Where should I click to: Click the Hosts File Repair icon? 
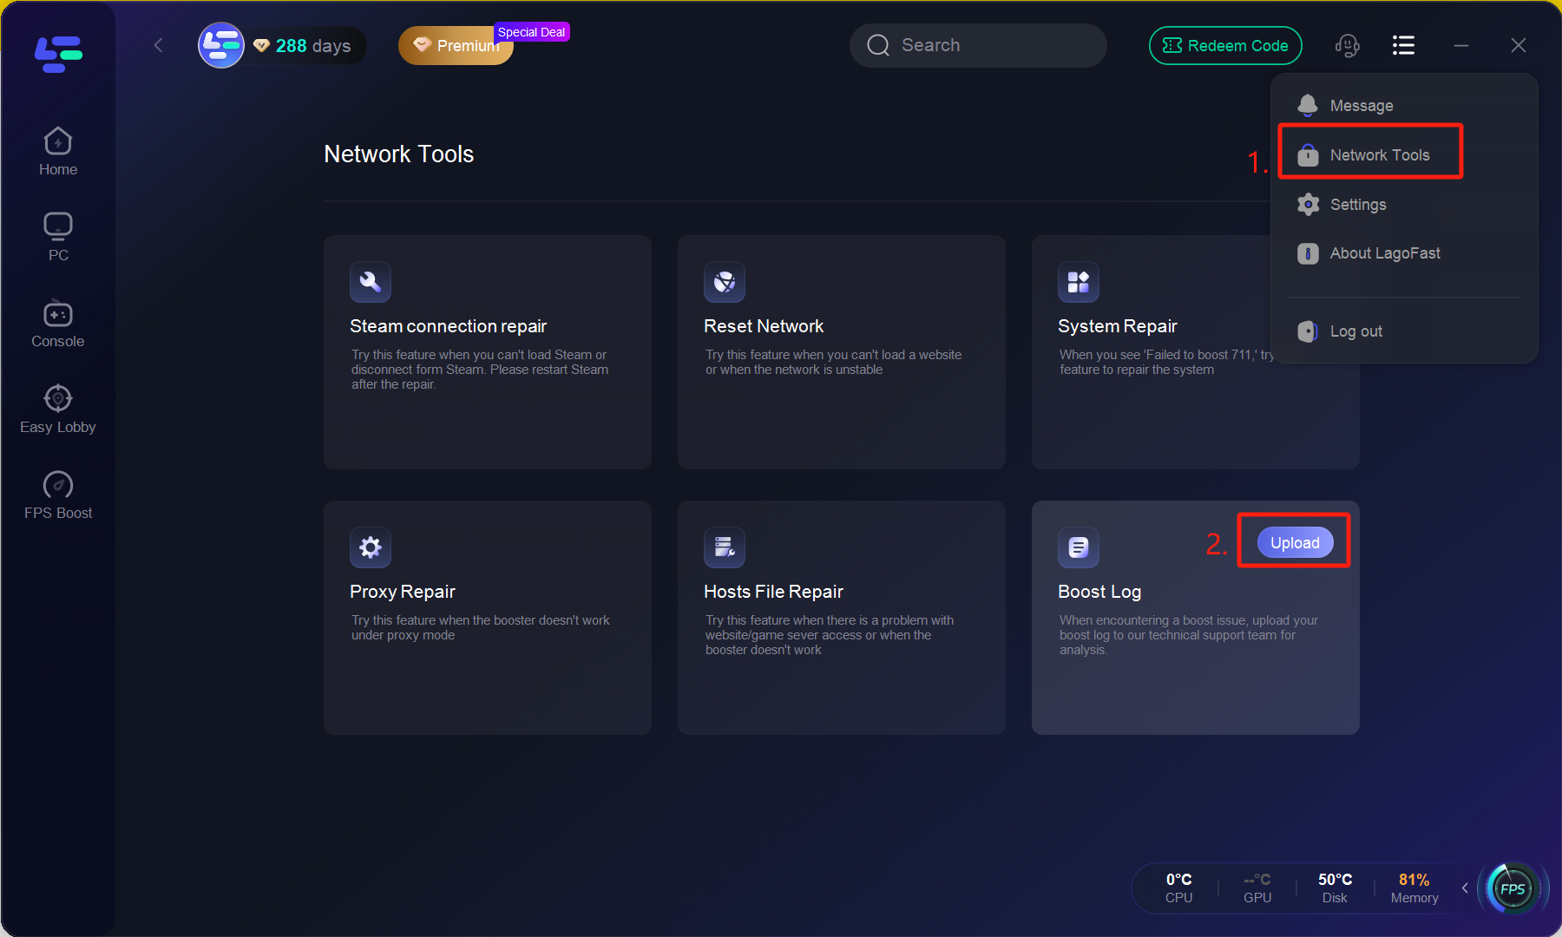tap(725, 547)
